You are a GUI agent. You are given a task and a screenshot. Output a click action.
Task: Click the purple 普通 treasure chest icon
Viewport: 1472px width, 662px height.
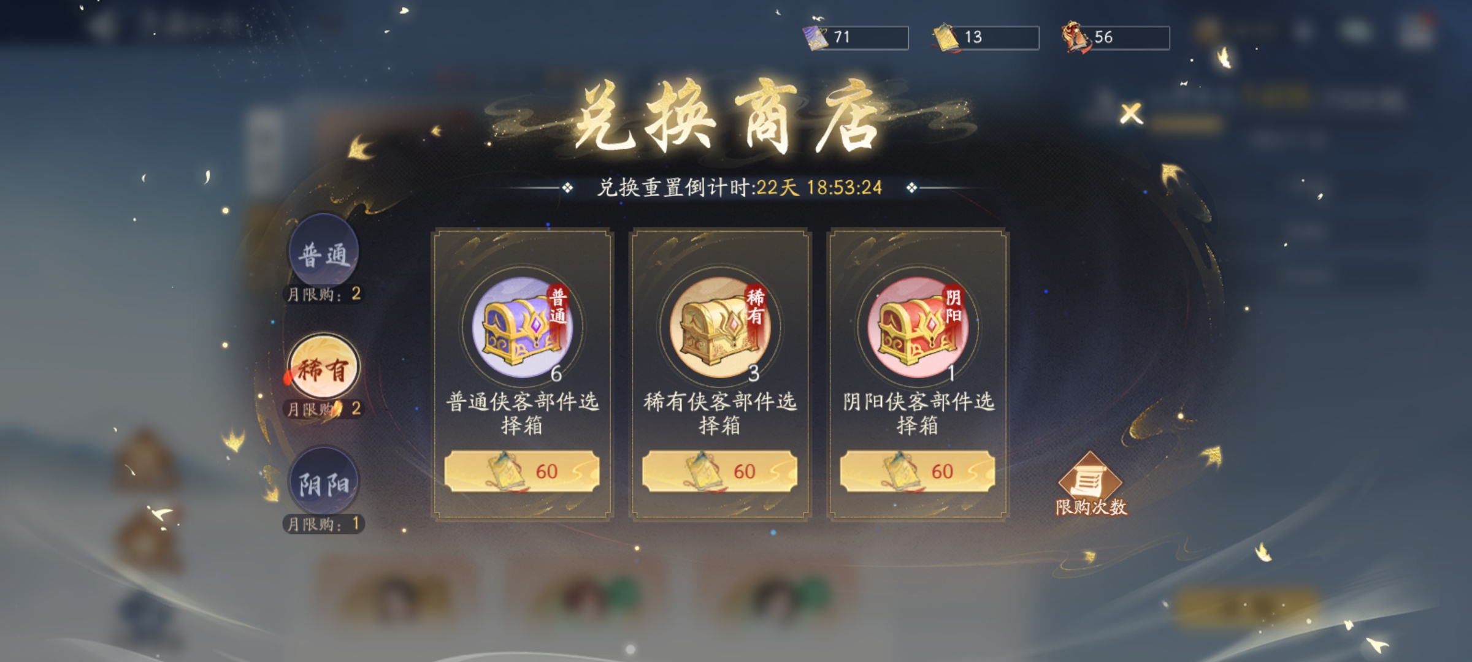[x=523, y=328]
